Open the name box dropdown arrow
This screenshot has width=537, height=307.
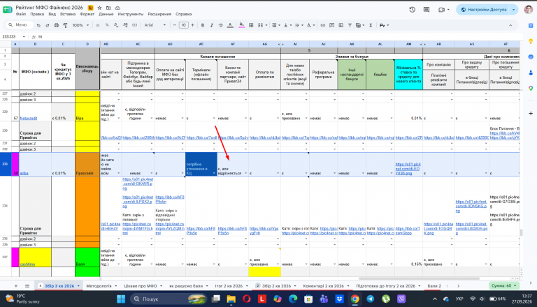[x=24, y=36]
